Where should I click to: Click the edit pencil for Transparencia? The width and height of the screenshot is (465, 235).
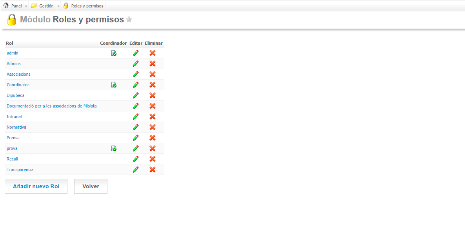tap(136, 169)
